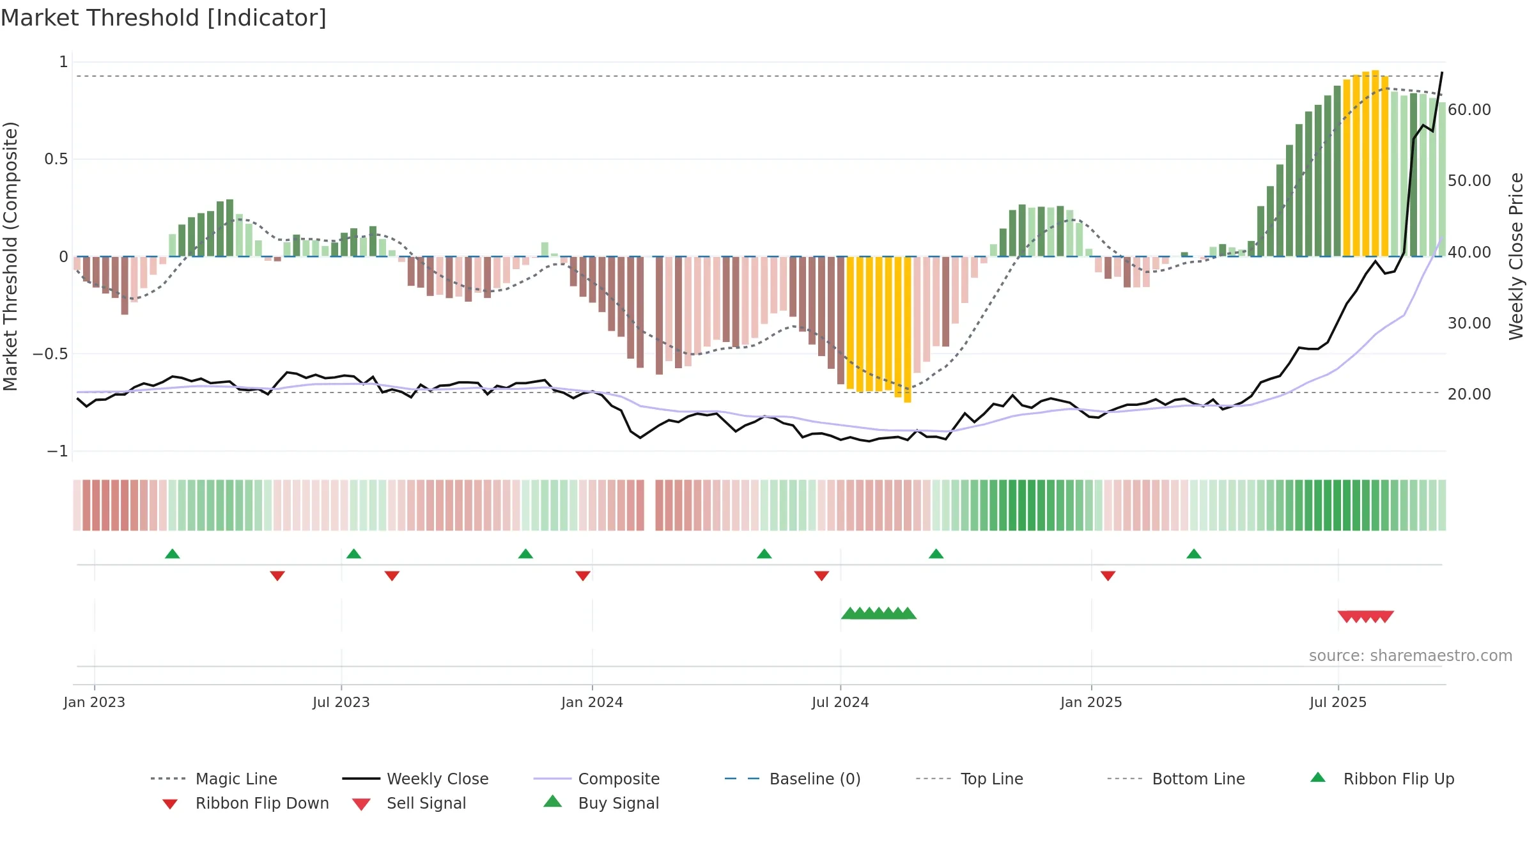Toggle the Sell Signal legend entry

409,804
